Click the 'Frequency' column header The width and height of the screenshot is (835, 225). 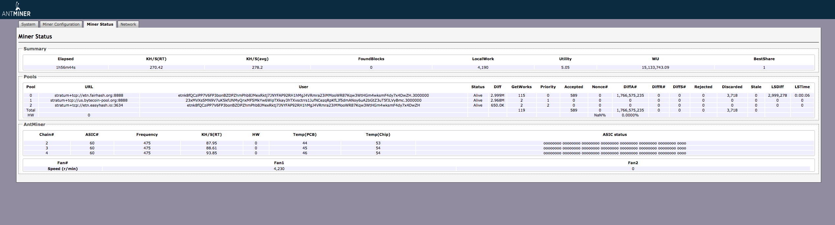147,135
